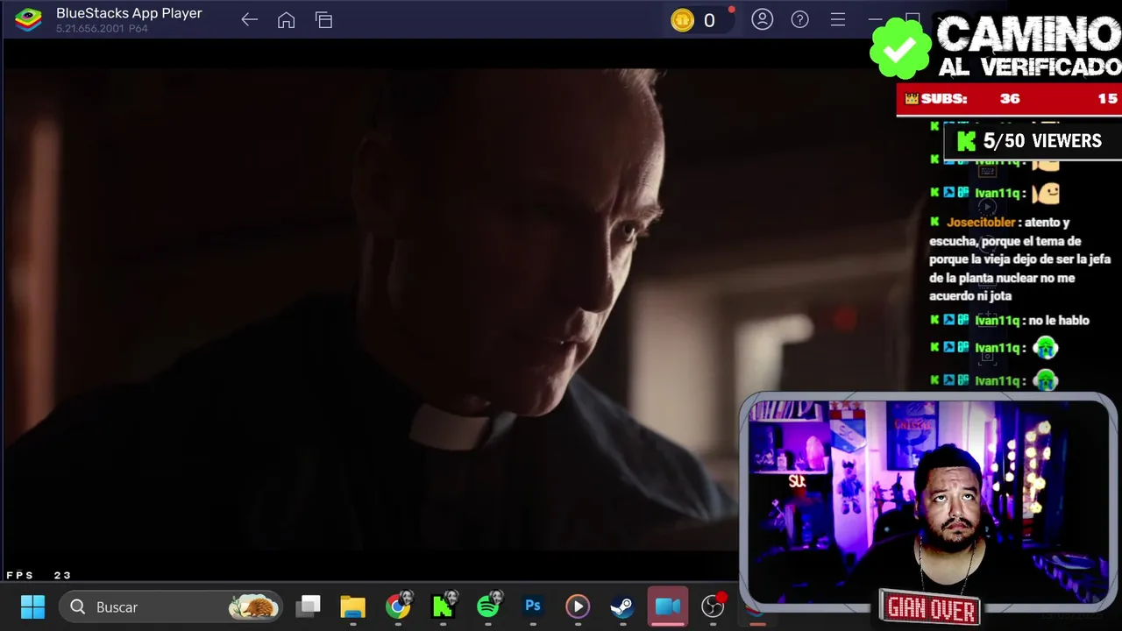
Task: Open File Explorer from the taskbar
Action: 352,606
